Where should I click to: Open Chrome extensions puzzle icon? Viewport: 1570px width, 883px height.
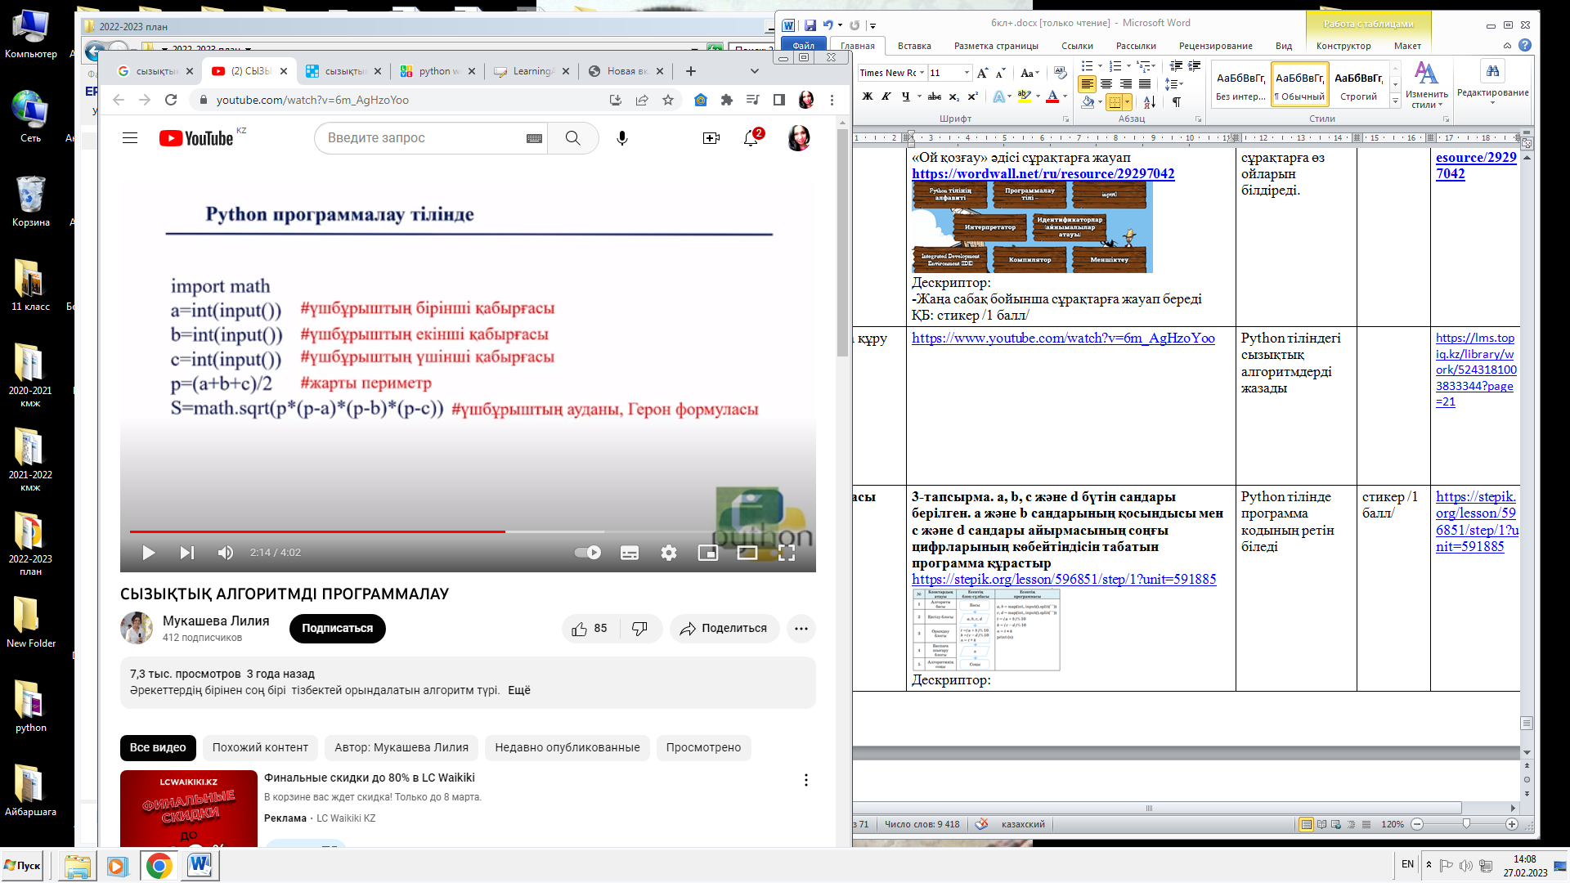[727, 100]
